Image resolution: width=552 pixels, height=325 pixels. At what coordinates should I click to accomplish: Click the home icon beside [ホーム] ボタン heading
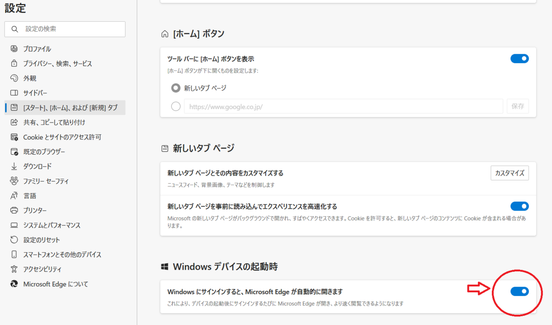[165, 34]
